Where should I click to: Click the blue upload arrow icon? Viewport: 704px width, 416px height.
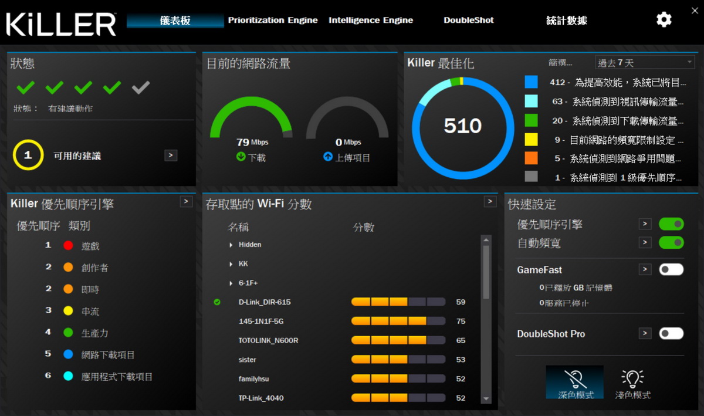tap(328, 157)
